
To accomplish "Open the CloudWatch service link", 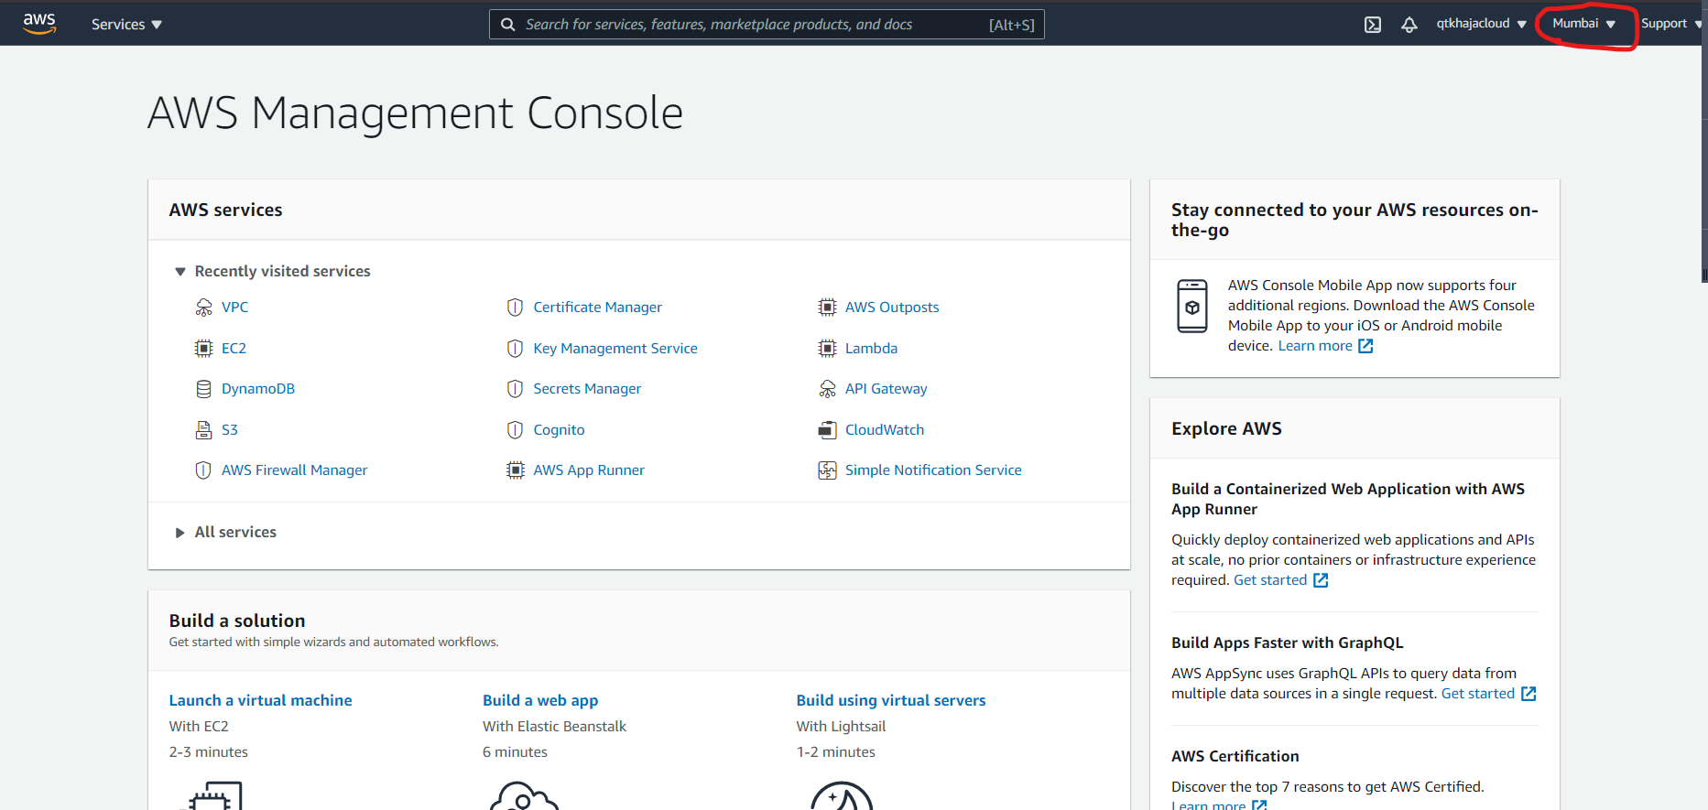I will [885, 429].
